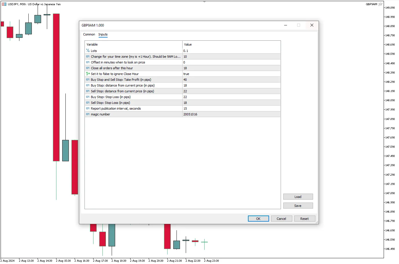The height and width of the screenshot is (264, 399).
Task: Select 'Offset in minutes when to look on price'
Action: 118,62
